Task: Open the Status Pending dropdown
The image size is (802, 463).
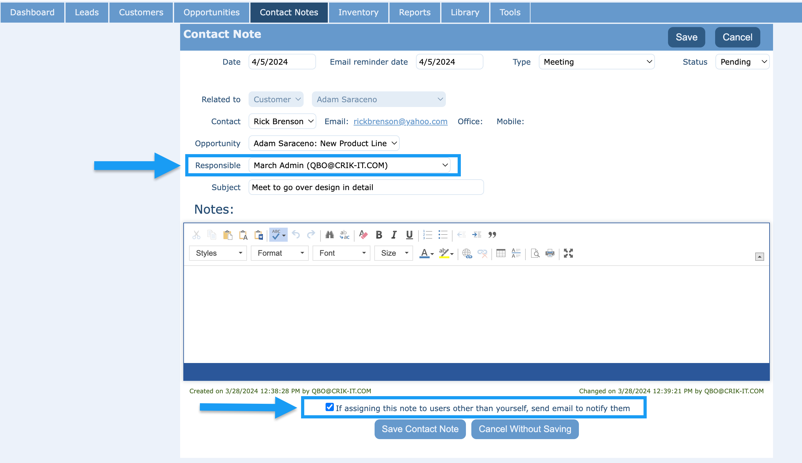Action: tap(742, 62)
